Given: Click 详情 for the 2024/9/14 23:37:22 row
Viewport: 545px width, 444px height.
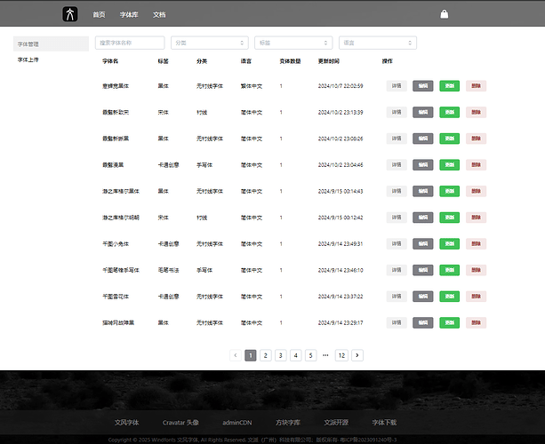Looking at the screenshot, I should [x=397, y=296].
